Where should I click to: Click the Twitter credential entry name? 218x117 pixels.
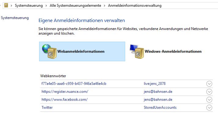47,108
